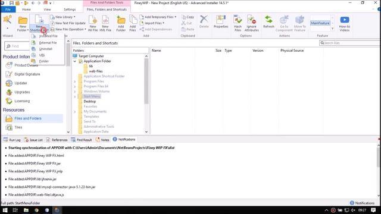This screenshot has height=214, width=381.
Task: Select the lib folder in the tree
Action: 91,66
